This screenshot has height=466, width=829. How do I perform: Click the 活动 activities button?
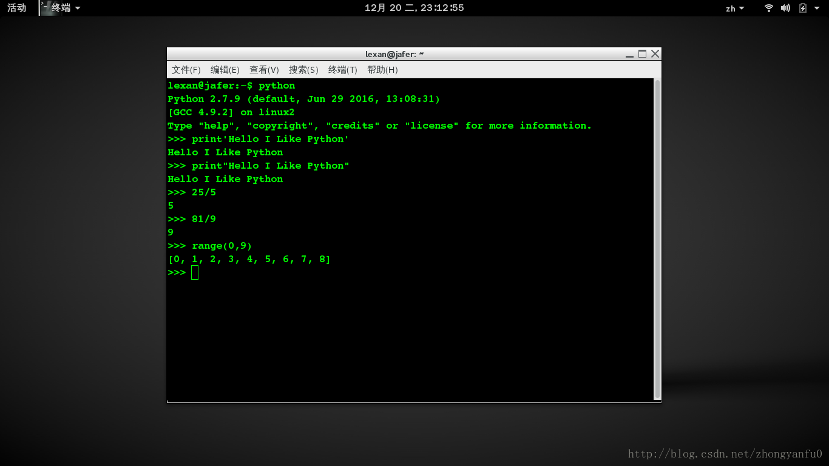pos(17,8)
